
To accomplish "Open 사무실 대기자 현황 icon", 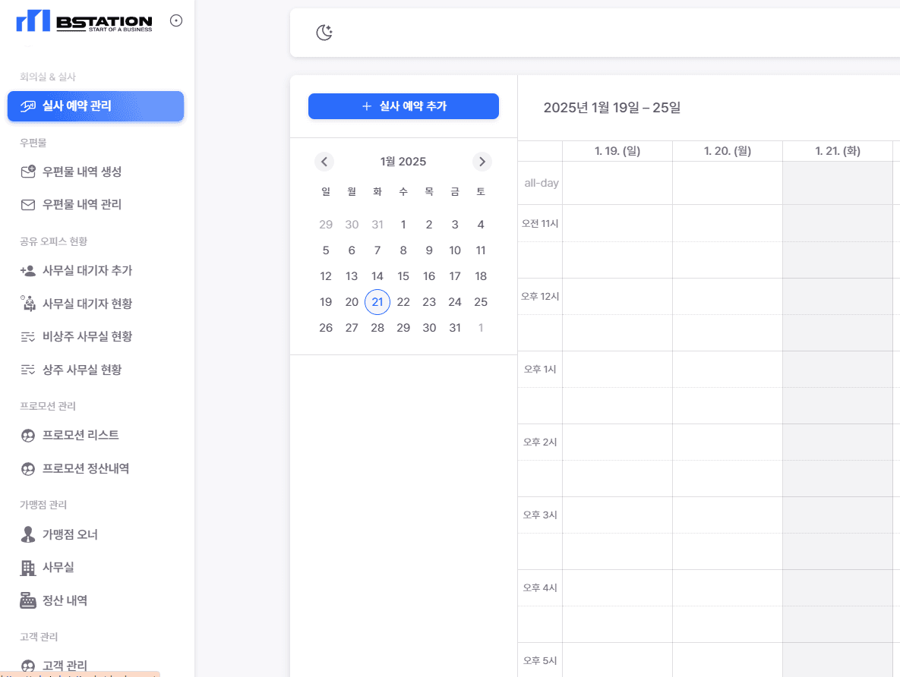I will [28, 304].
